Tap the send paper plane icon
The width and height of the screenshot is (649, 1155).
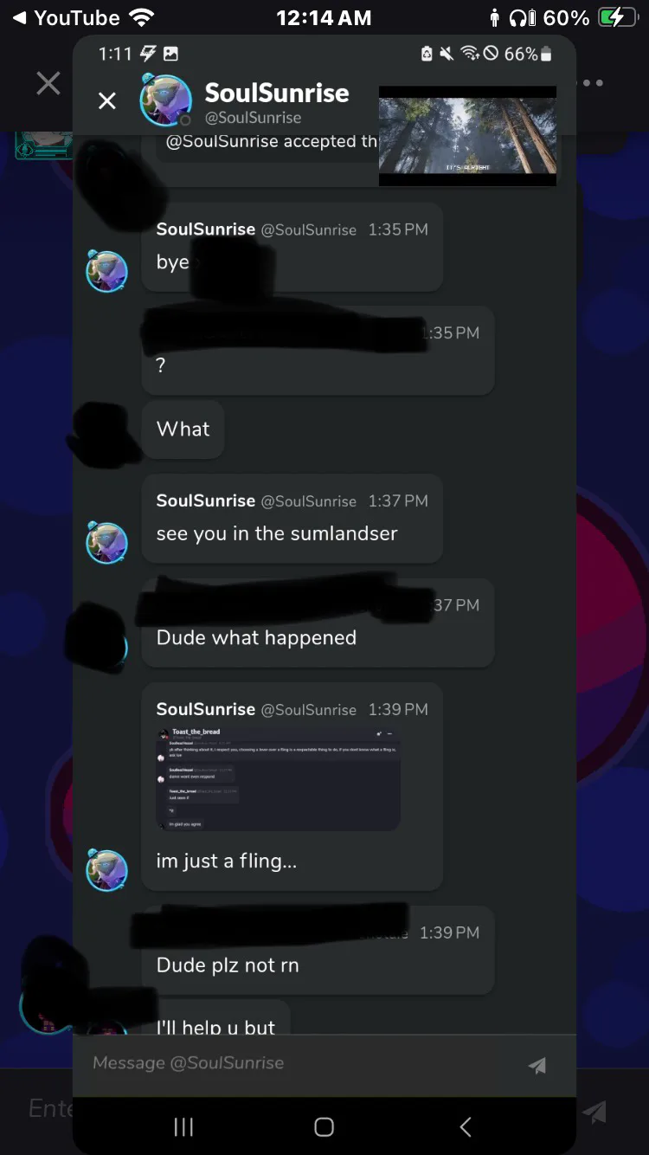pyautogui.click(x=537, y=1066)
